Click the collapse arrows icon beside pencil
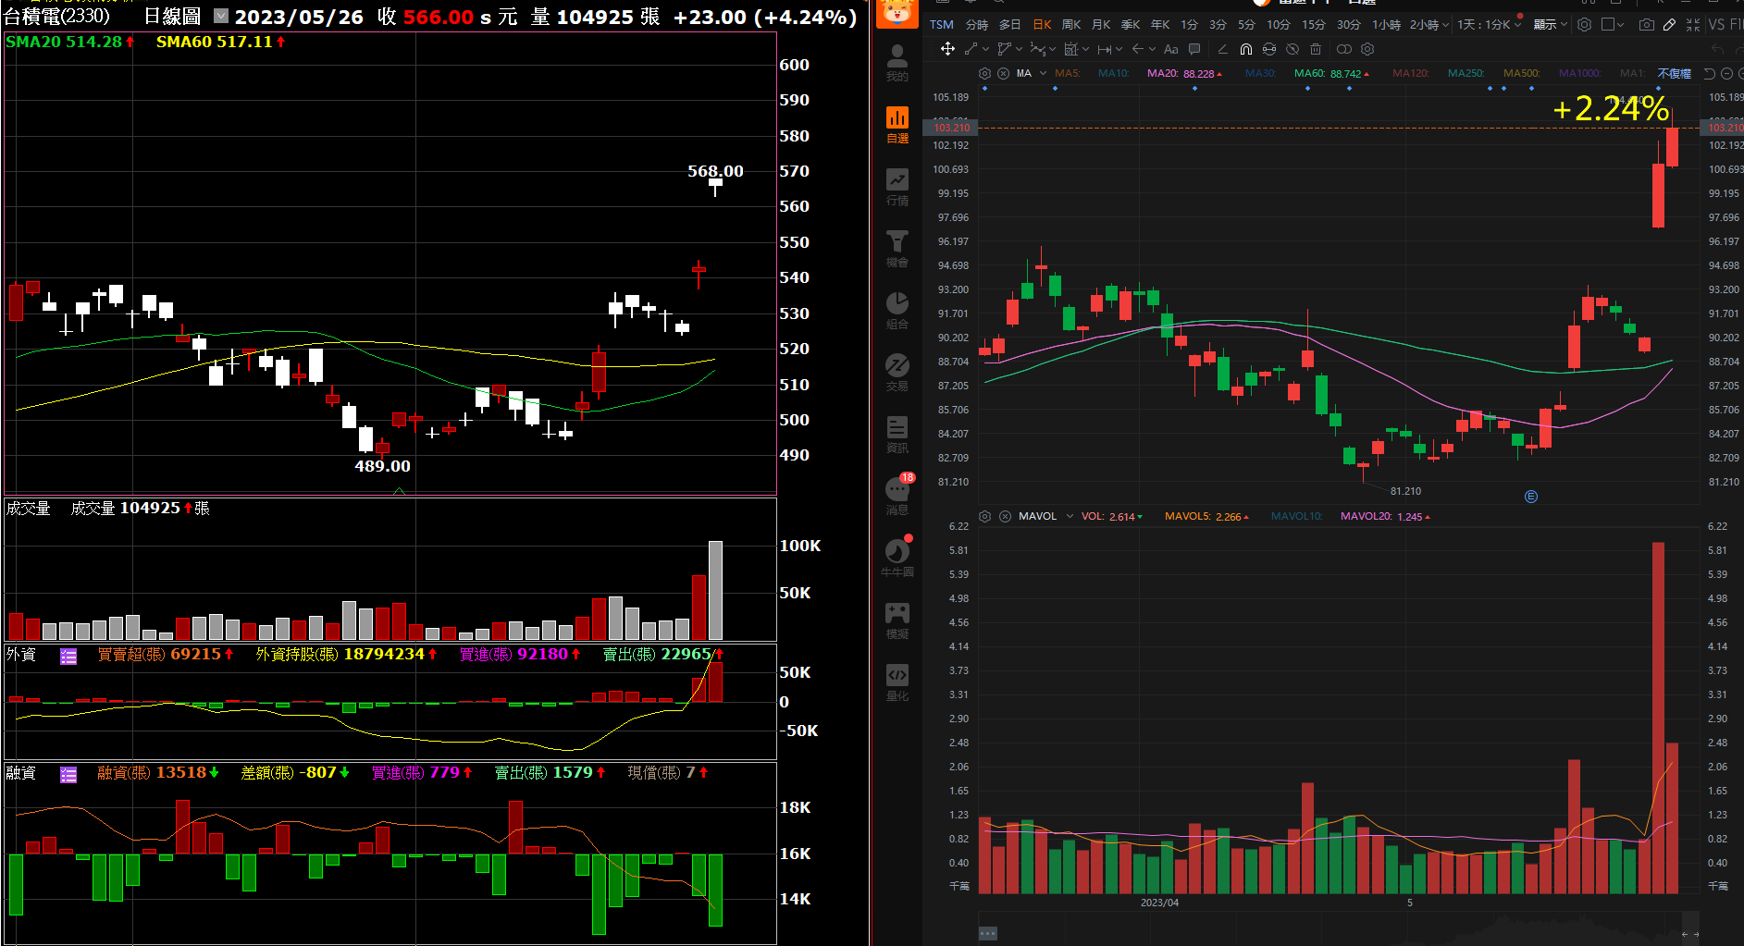The width and height of the screenshot is (1744, 946). pyautogui.click(x=1693, y=25)
